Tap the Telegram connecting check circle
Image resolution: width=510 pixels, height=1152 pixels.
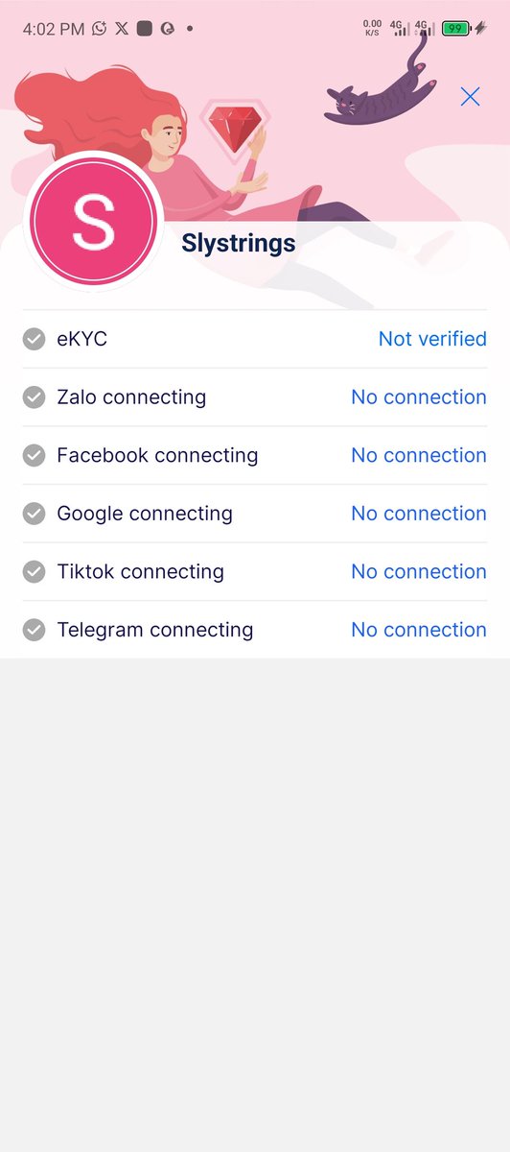tap(34, 630)
